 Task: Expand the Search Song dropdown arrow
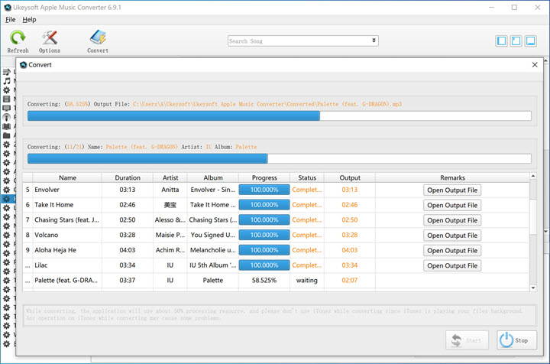tap(374, 41)
